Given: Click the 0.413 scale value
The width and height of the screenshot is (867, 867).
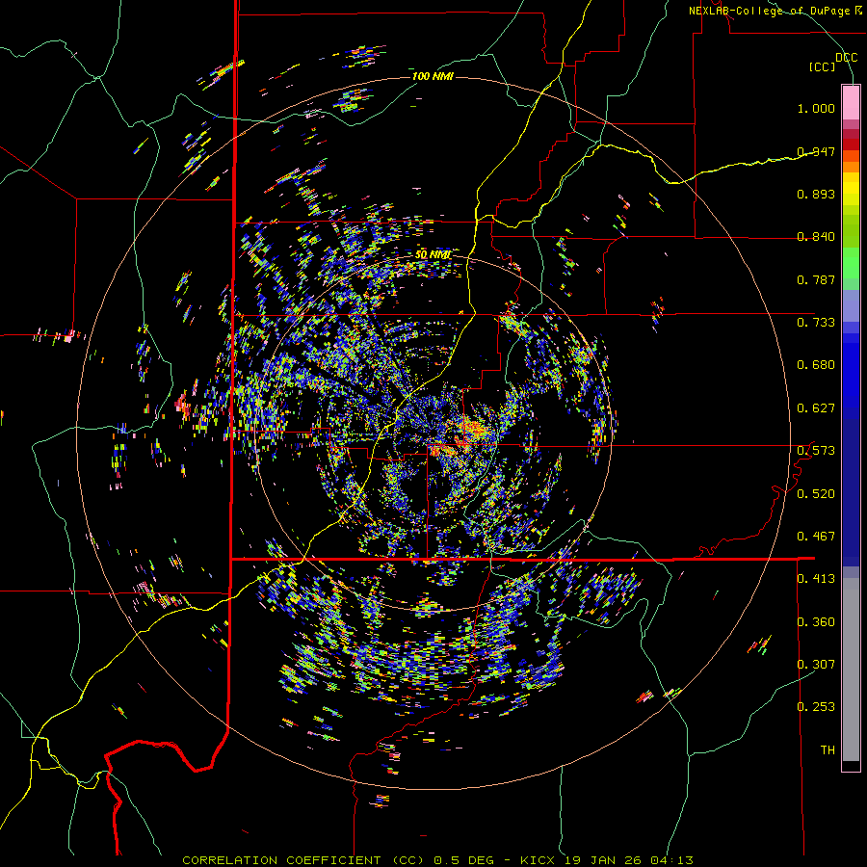Looking at the screenshot, I should [x=816, y=579].
